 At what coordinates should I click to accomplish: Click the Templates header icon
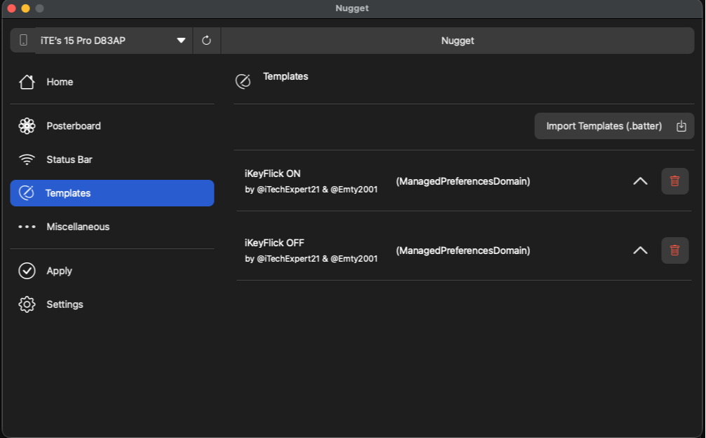243,81
